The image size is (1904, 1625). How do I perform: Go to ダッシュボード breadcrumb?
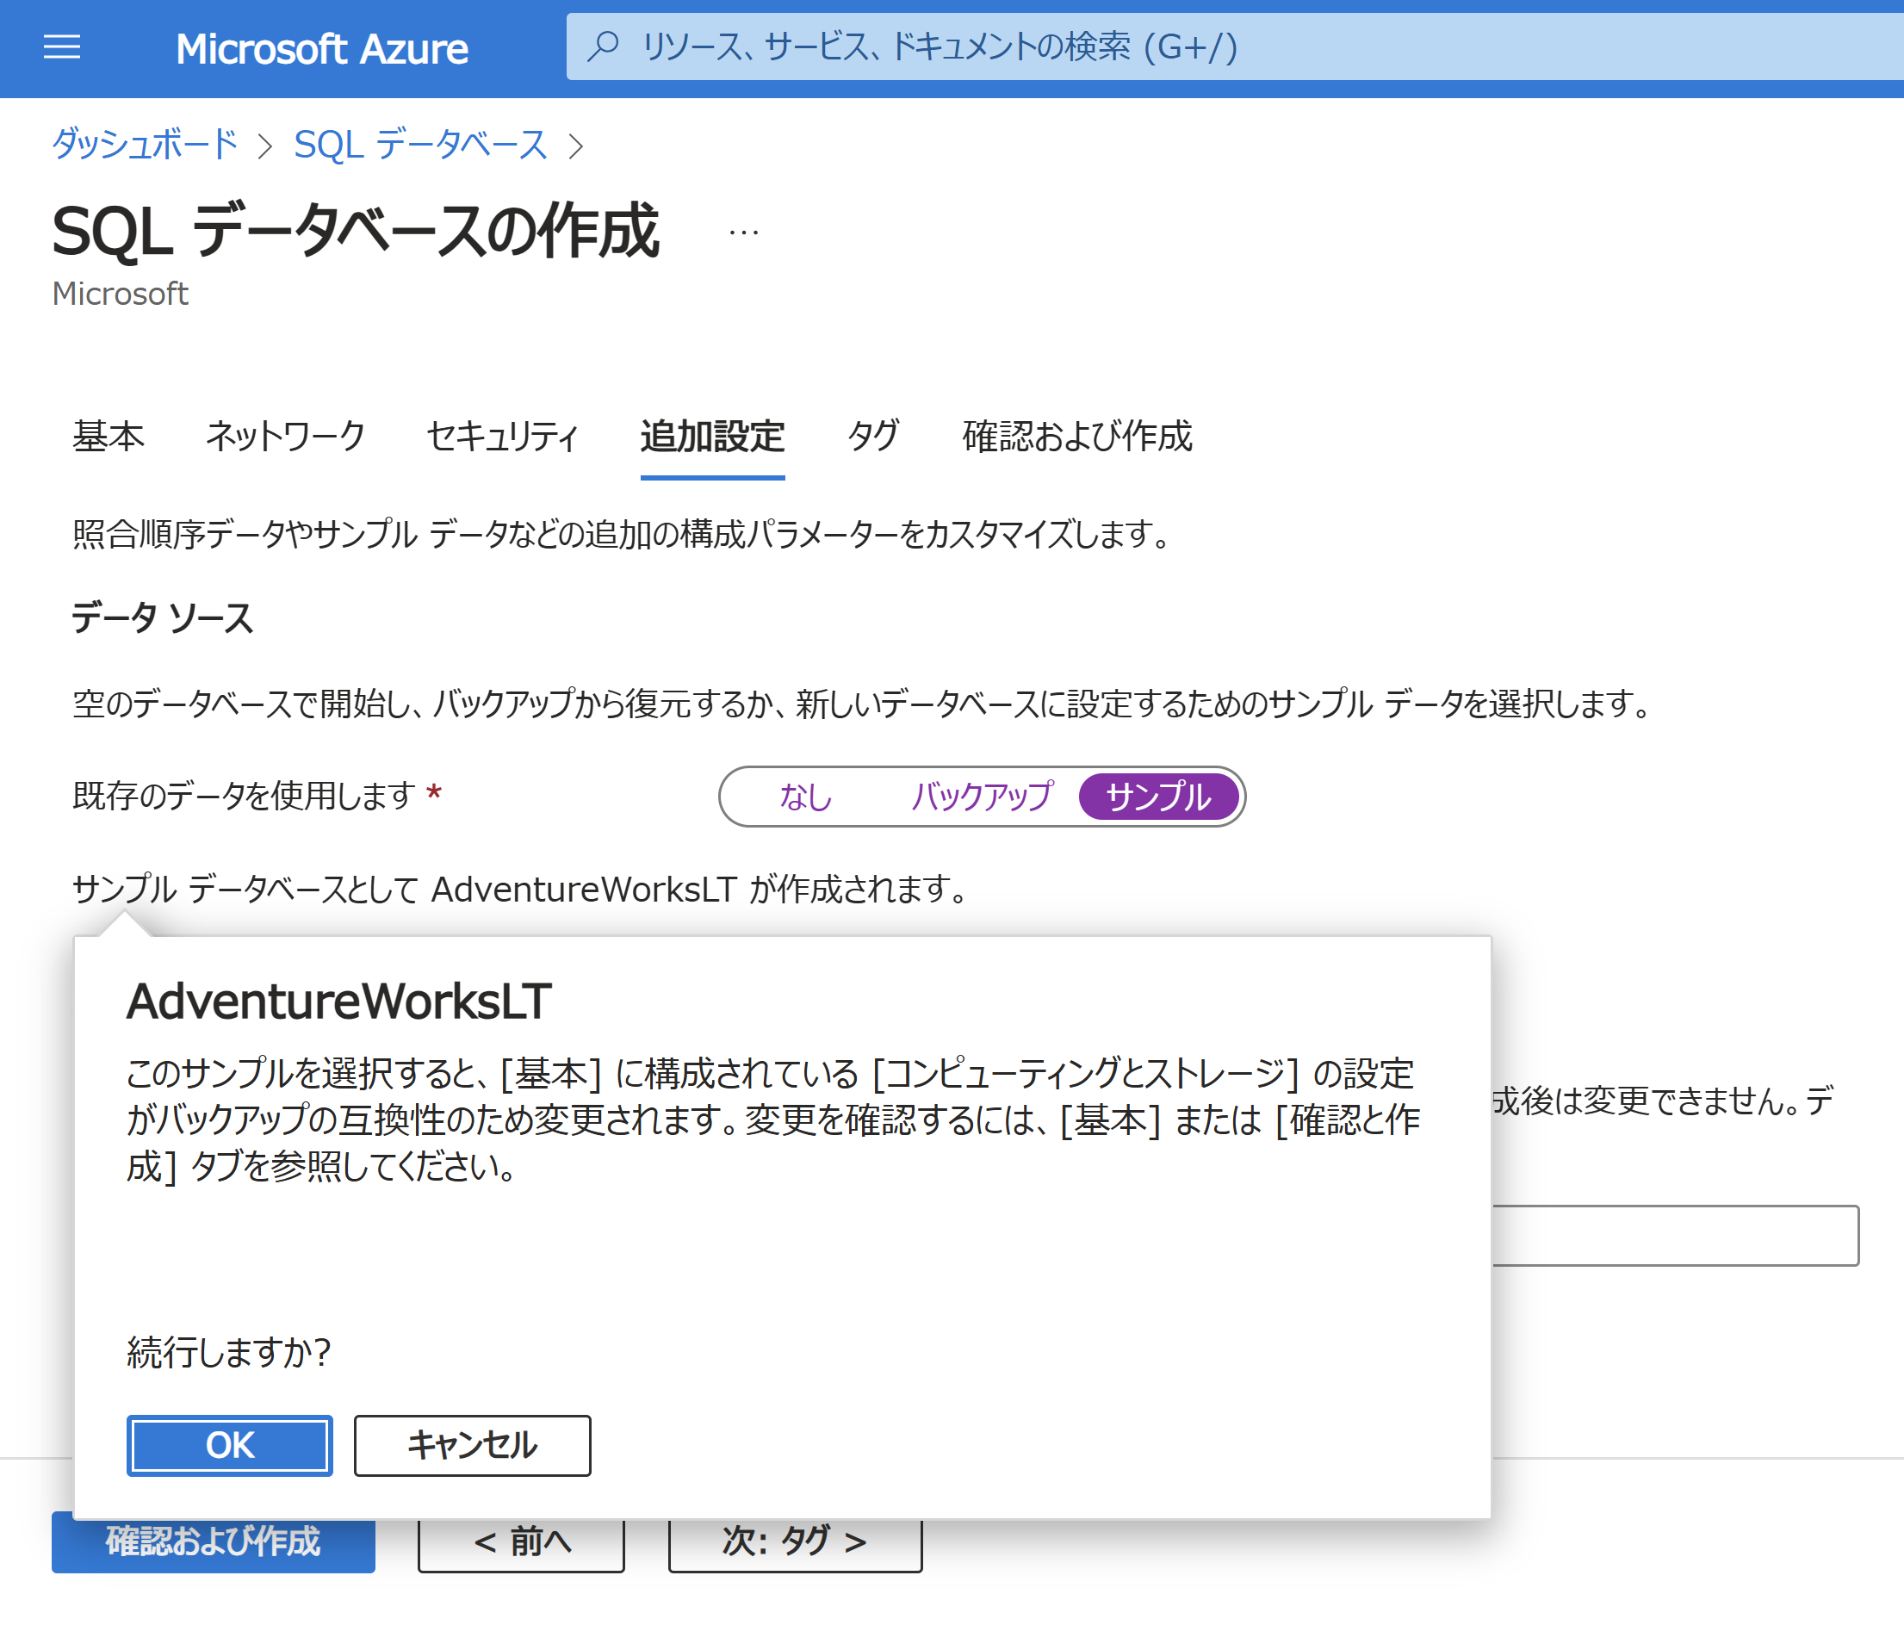click(x=146, y=145)
